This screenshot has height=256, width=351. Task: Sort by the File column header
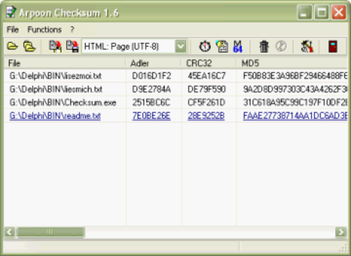tap(64, 63)
